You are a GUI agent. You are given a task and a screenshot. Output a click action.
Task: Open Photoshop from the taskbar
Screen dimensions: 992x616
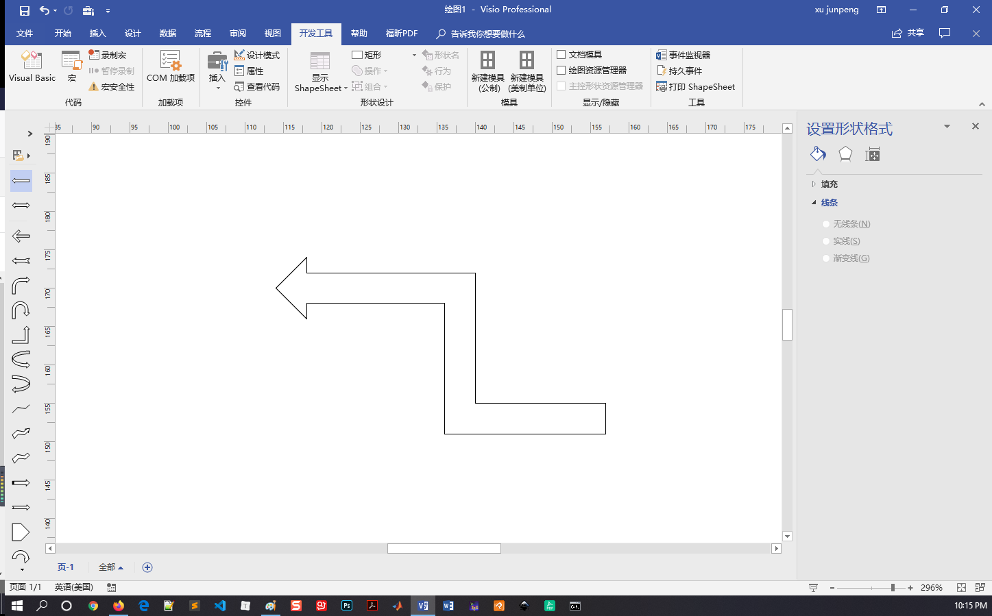pyautogui.click(x=347, y=606)
